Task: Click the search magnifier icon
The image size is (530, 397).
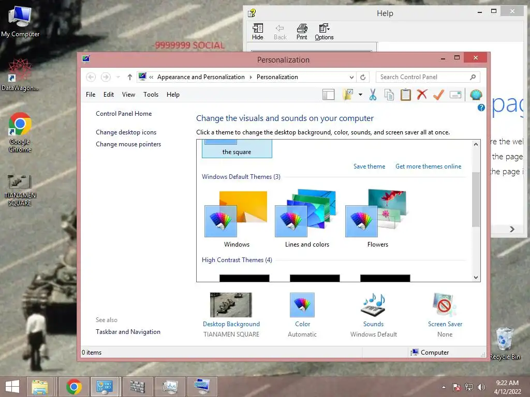Action: coord(473,77)
